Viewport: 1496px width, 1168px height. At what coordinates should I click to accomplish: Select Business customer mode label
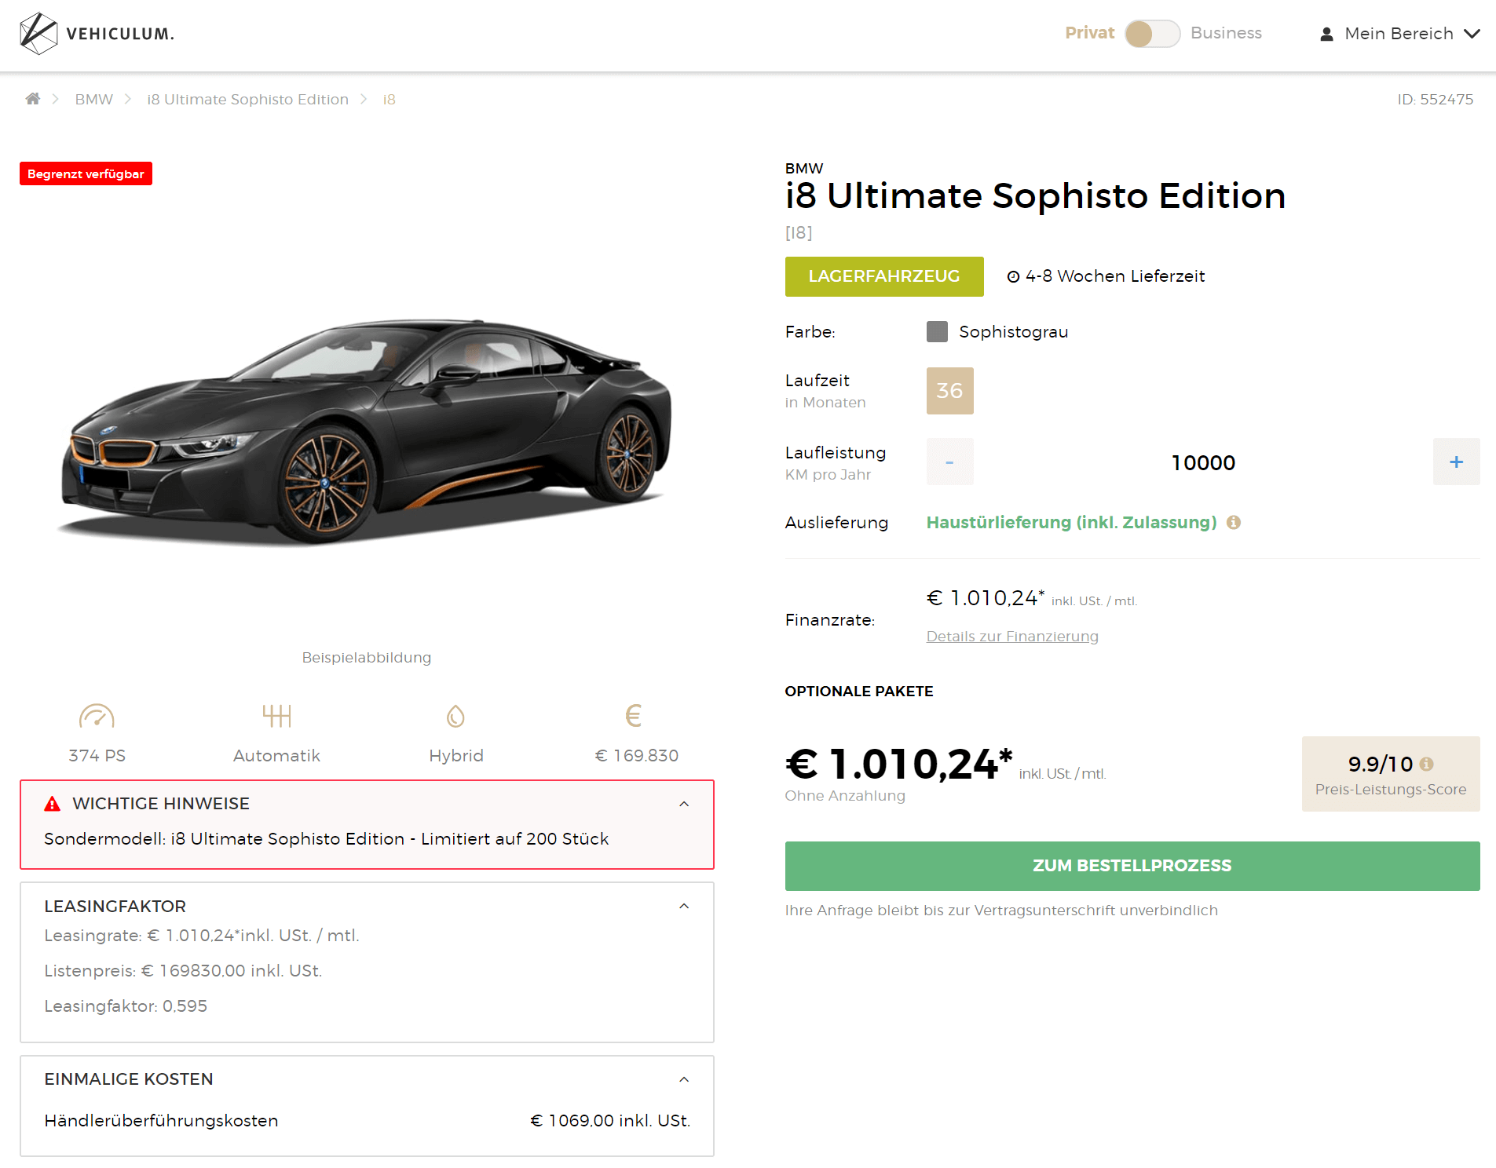pyautogui.click(x=1226, y=33)
